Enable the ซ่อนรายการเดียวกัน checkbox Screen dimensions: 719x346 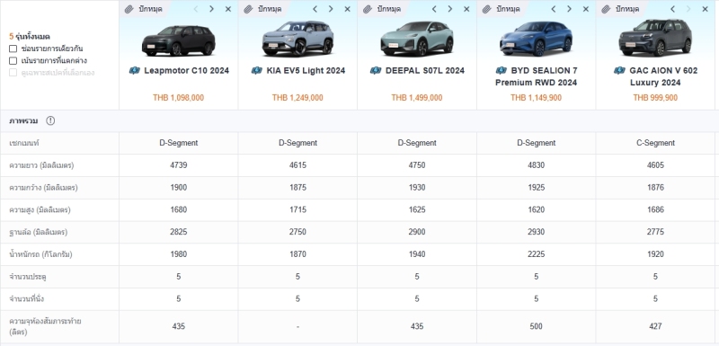[x=13, y=49]
